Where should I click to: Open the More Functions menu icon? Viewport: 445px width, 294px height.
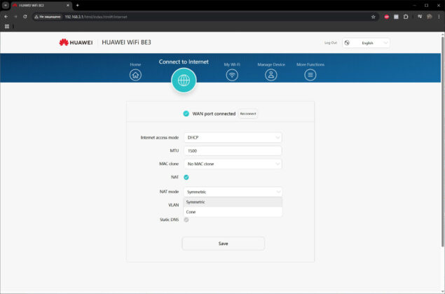[310, 75]
